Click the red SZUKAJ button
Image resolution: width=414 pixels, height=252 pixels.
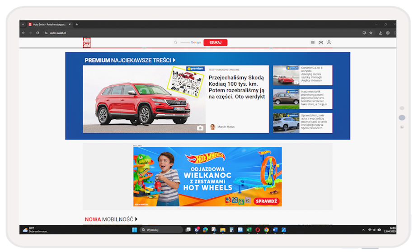[216, 42]
